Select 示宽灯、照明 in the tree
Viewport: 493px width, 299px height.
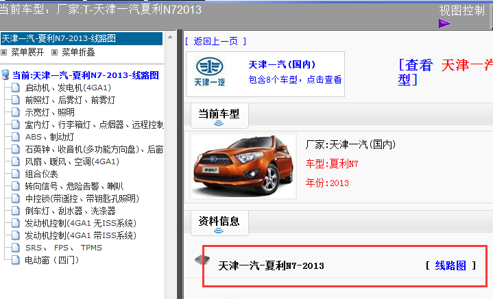tap(49, 112)
